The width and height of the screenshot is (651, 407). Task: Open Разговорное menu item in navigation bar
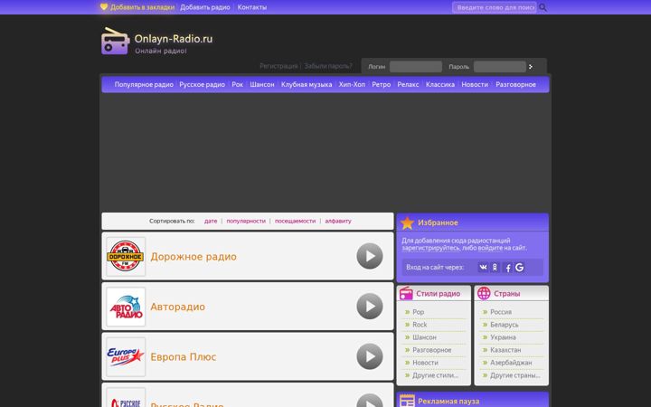tap(515, 84)
